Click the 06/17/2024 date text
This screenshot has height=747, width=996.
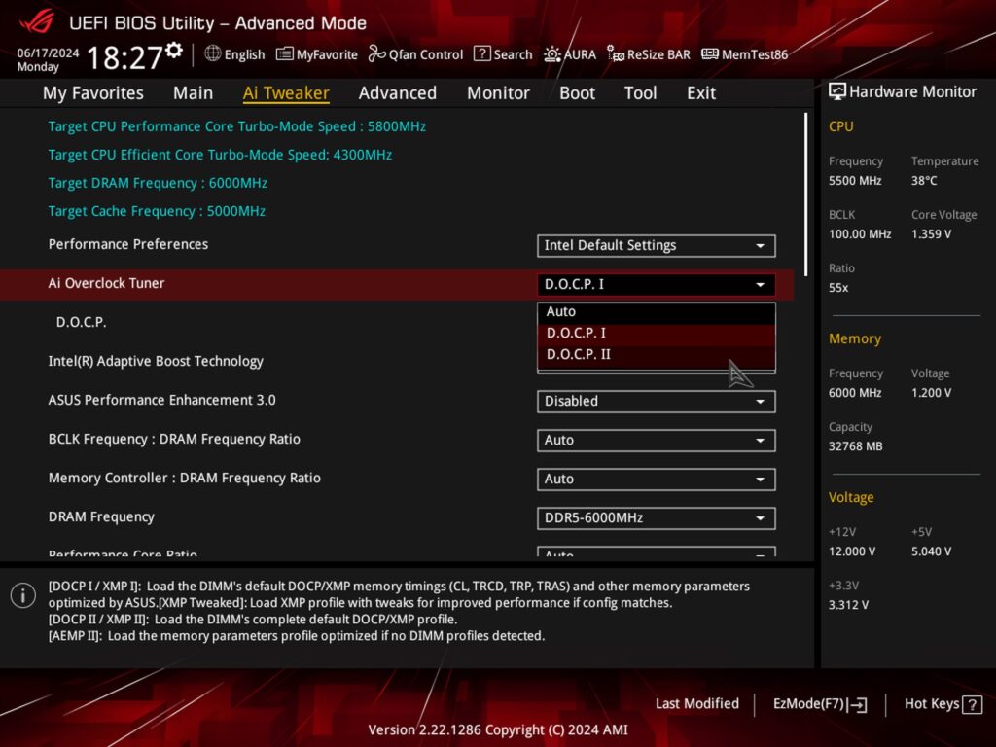49,53
